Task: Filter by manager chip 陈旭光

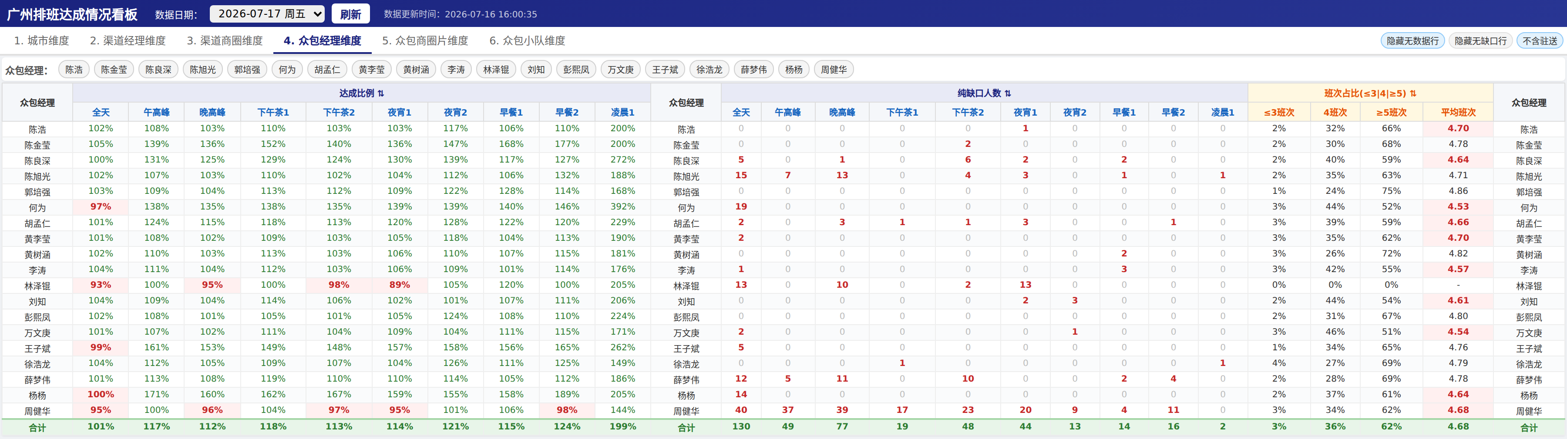Action: pos(203,70)
